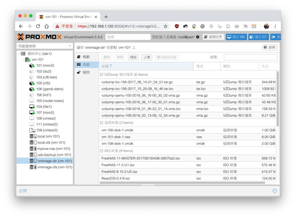Select vm-101-disk-1.raw row
Viewport: 296px width, 217px height.
[x=187, y=137]
